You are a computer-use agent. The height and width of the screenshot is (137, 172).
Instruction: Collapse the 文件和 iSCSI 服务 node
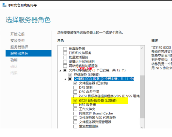[65, 79]
